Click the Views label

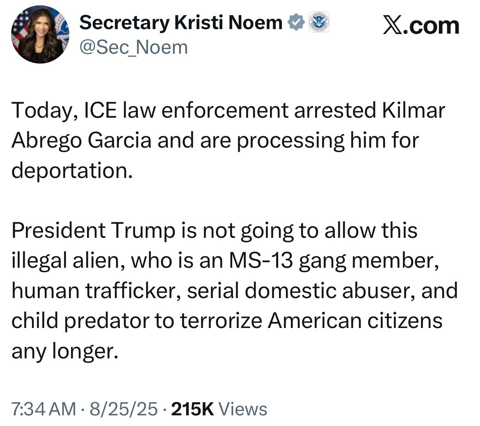click(x=243, y=409)
